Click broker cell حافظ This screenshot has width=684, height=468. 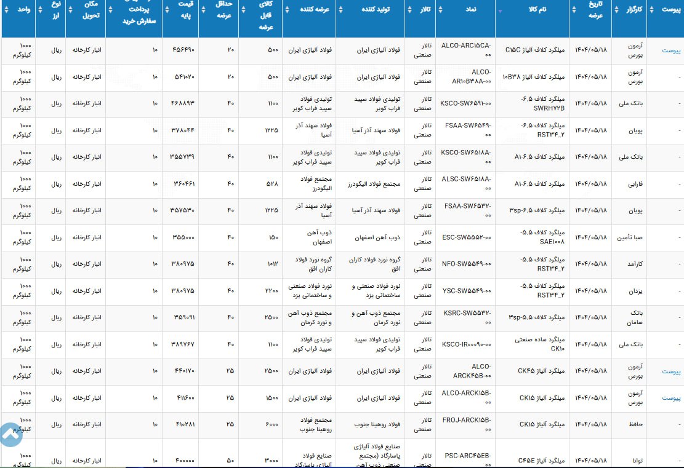635,424
